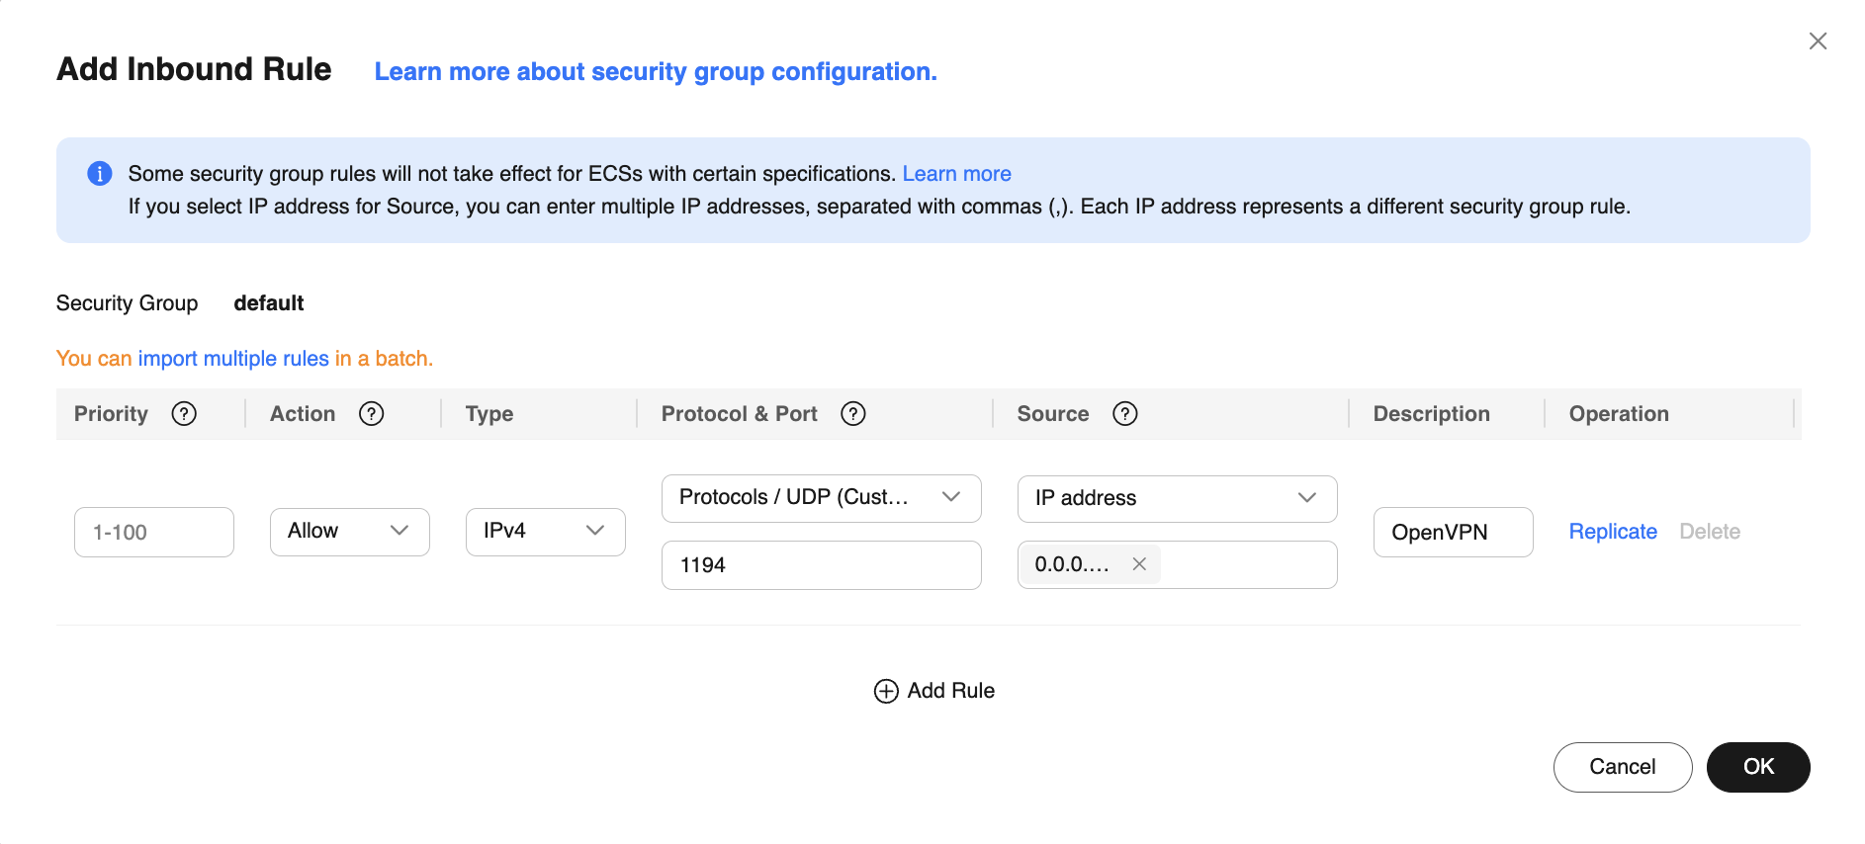Cancel the inbound rule dialog
Viewport: 1865px width, 844px height.
[x=1623, y=767]
